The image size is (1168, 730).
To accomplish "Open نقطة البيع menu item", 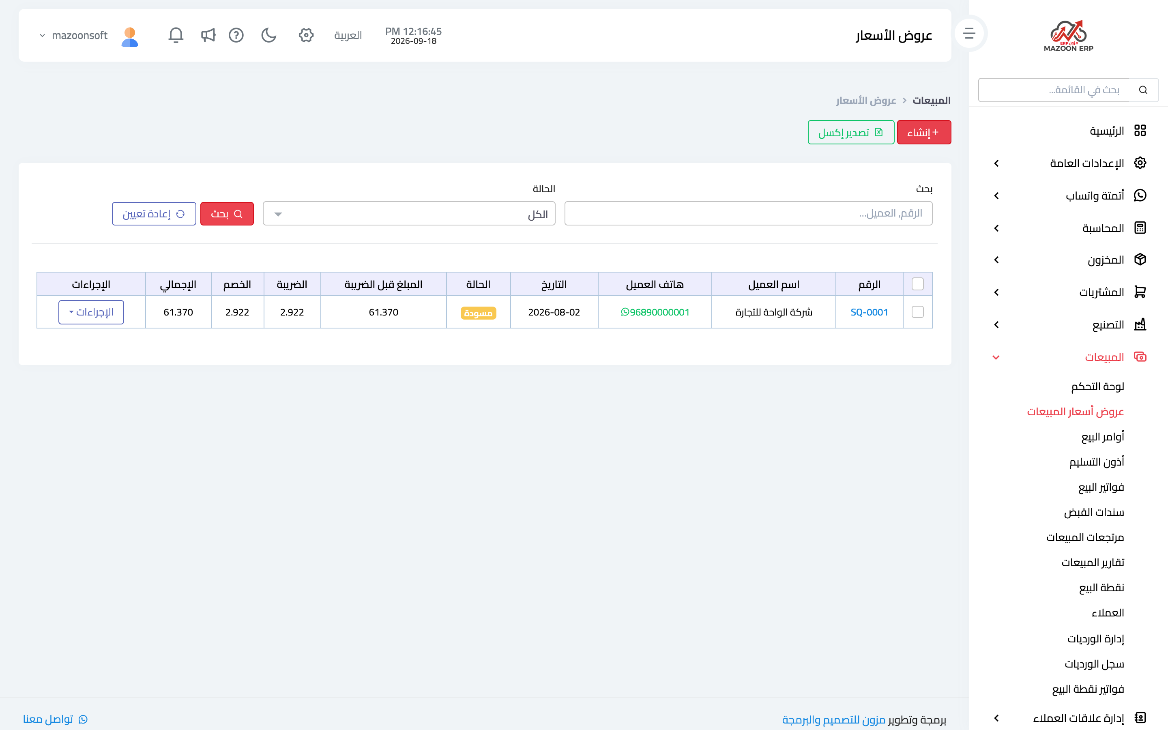I will 1101,587.
